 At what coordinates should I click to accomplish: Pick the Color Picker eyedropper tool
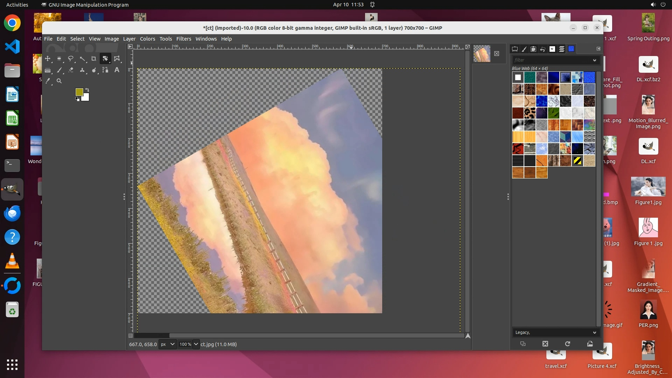coord(48,81)
